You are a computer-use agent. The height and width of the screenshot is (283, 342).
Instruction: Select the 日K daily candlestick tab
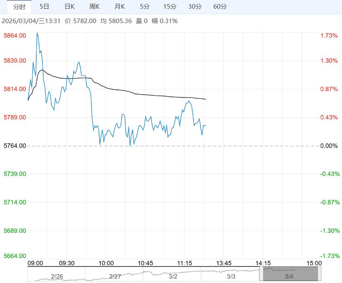pyautogui.click(x=70, y=7)
